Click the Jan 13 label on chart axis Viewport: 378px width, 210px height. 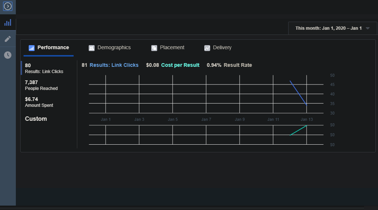coord(307,119)
